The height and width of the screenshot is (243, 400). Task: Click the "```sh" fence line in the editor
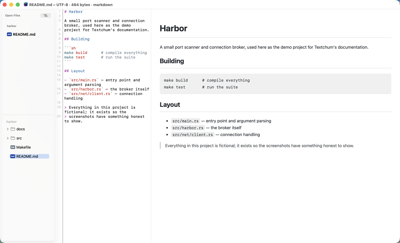click(x=70, y=48)
